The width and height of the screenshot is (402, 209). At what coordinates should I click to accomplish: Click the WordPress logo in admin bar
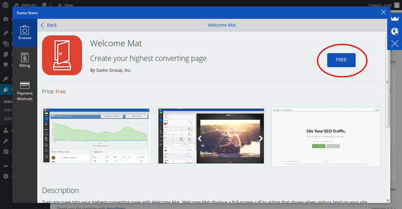pyautogui.click(x=6, y=5)
